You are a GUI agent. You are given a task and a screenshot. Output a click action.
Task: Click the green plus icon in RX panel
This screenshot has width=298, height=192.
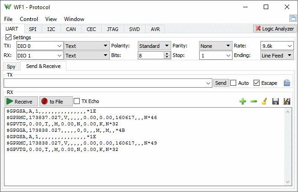243,101
